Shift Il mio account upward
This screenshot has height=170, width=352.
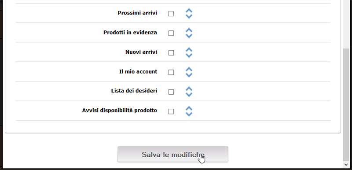click(189, 70)
